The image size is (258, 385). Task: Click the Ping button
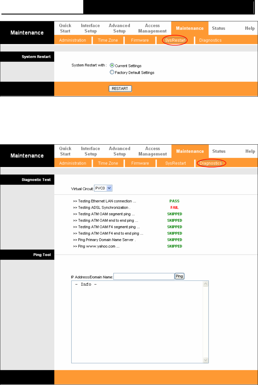[x=179, y=276]
